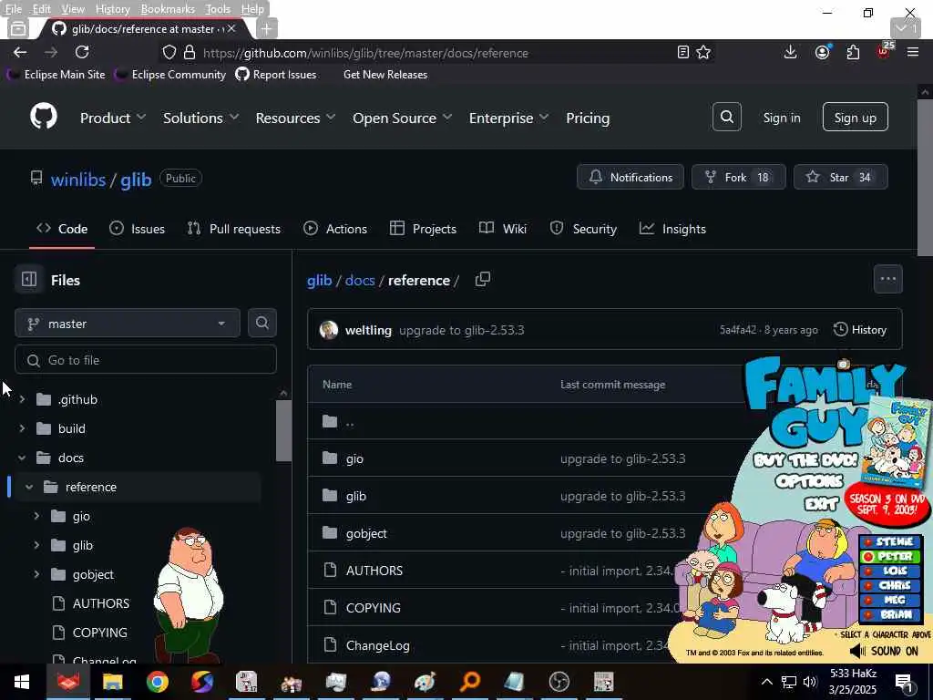Select STEWIE character radio button

[868, 541]
